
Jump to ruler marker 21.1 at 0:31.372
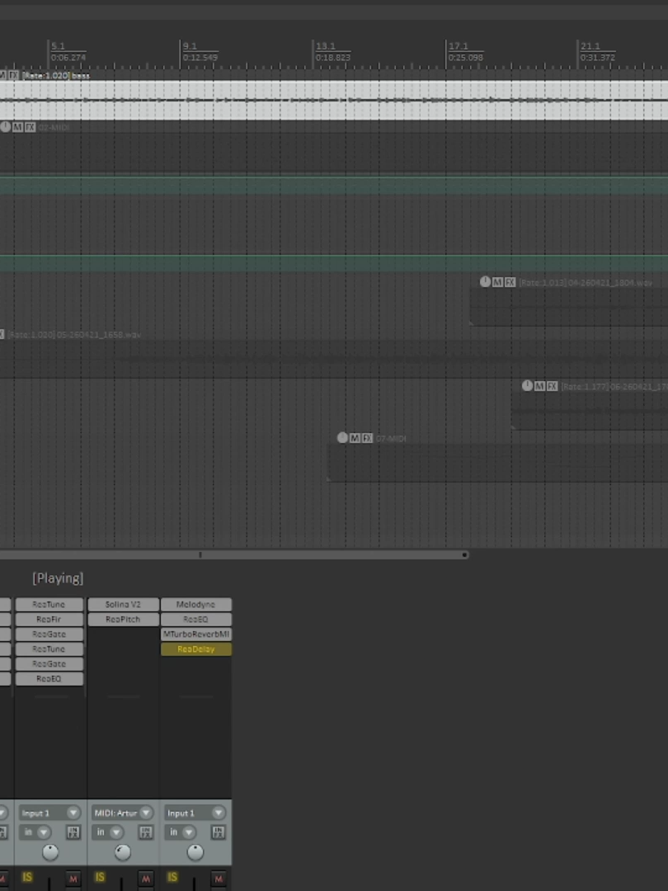pyautogui.click(x=598, y=52)
